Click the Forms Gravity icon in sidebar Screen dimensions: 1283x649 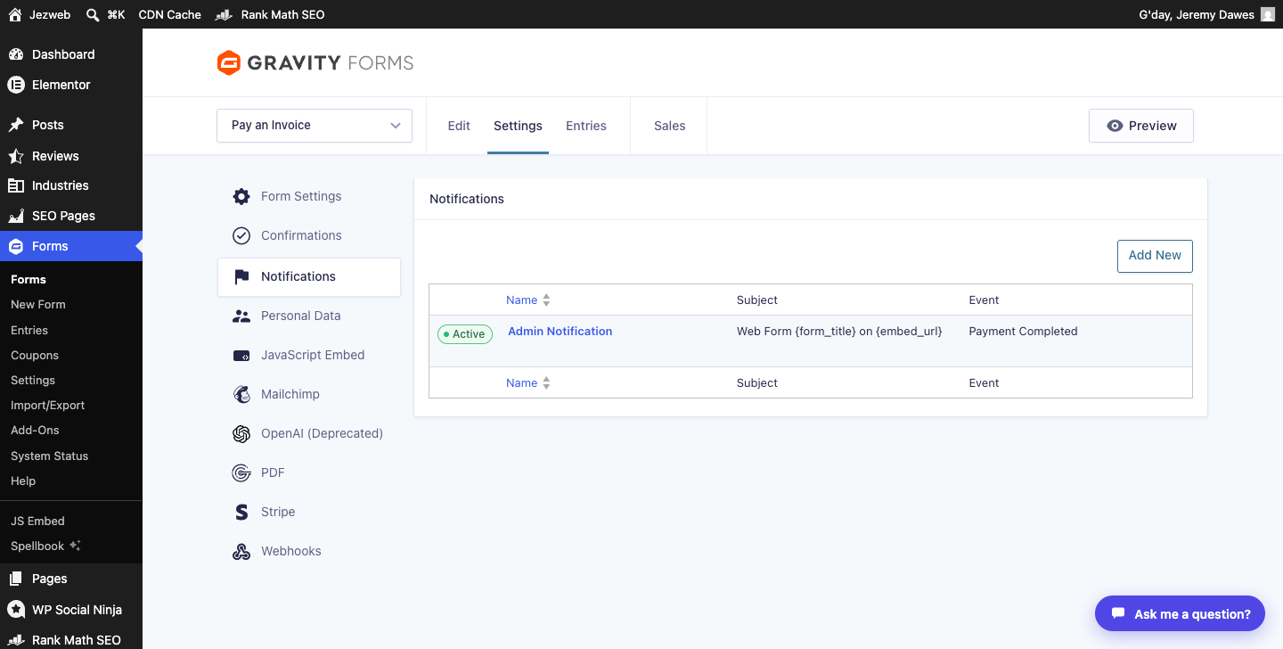[16, 246]
